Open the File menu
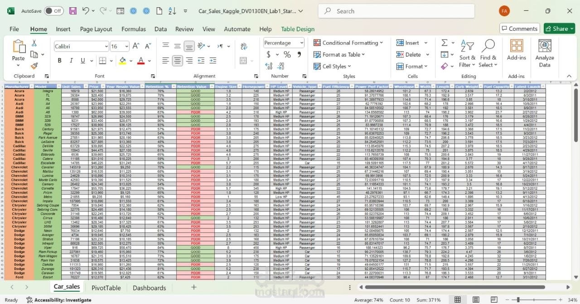Image resolution: width=580 pixels, height=304 pixels. tap(14, 29)
